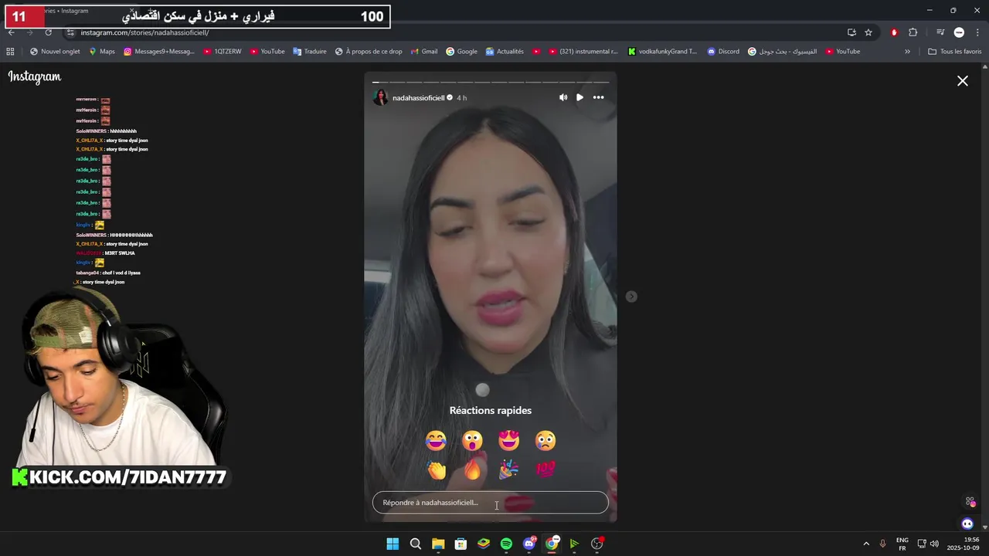Switch the ENG FR keyboard language

click(x=902, y=544)
